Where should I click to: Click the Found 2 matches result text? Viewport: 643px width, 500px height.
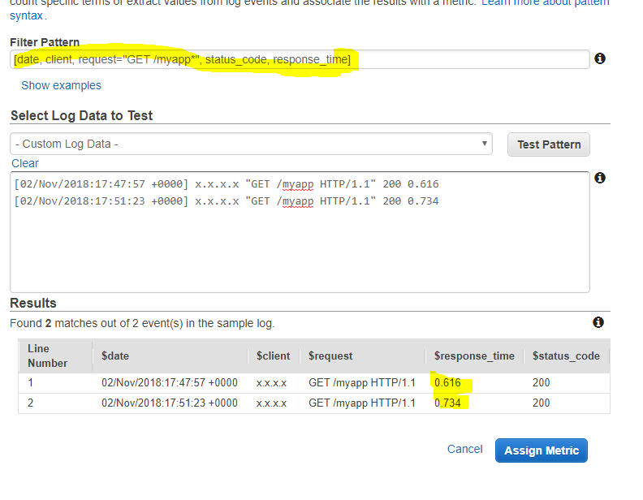click(142, 323)
